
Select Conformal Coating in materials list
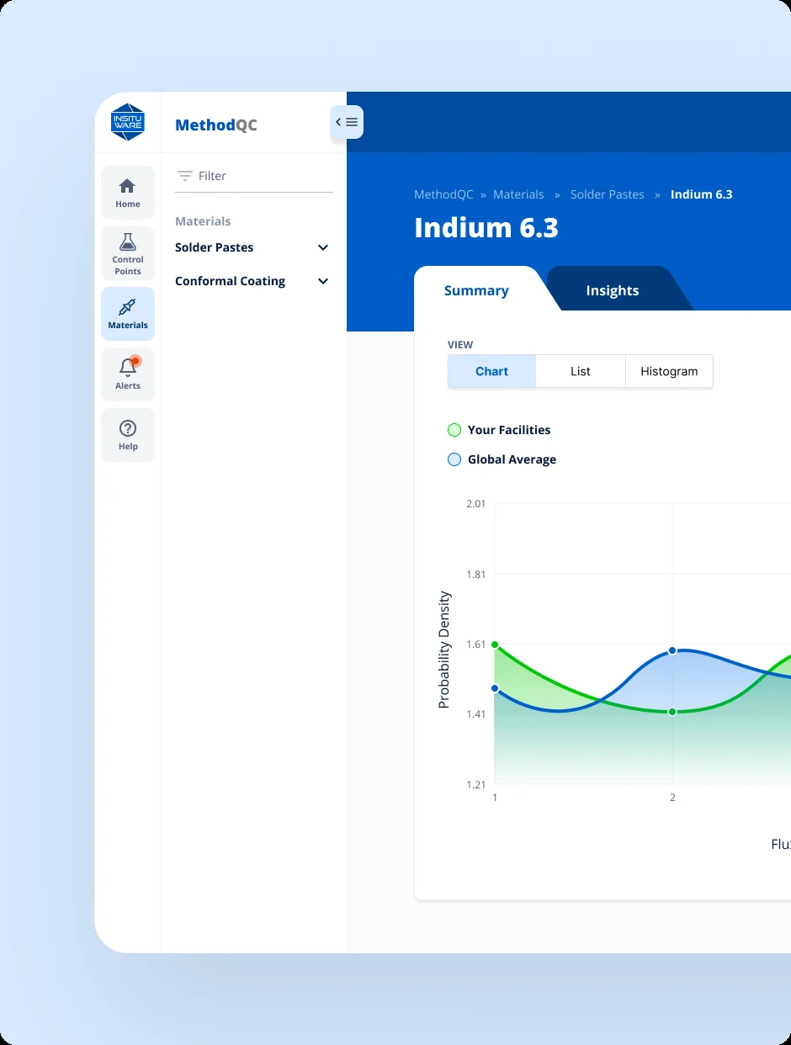[230, 281]
